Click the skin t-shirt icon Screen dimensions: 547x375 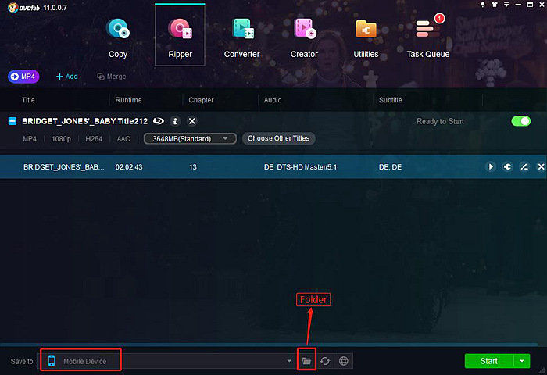(x=495, y=5)
